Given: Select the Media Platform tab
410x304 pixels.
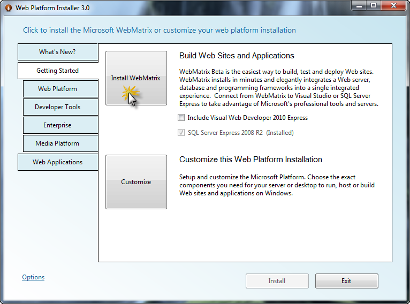Looking at the screenshot, I should [x=60, y=143].
